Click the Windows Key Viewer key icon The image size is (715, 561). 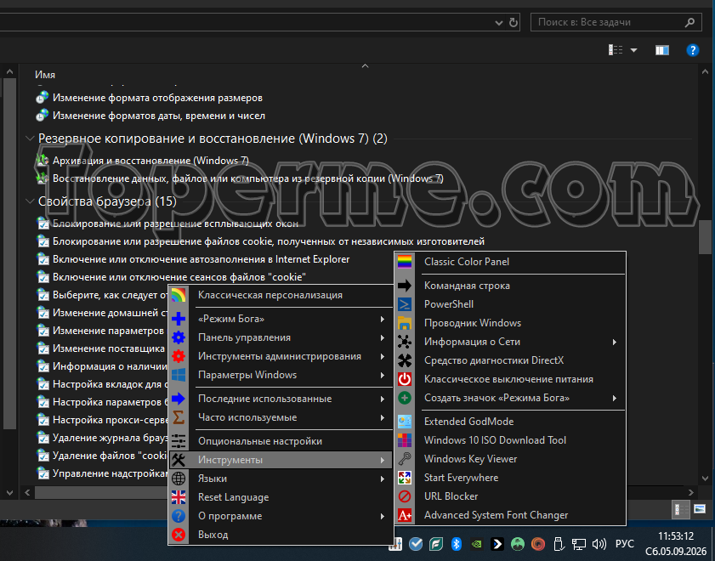click(405, 459)
